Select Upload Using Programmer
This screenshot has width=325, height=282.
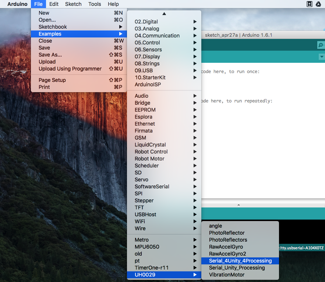tap(79, 69)
